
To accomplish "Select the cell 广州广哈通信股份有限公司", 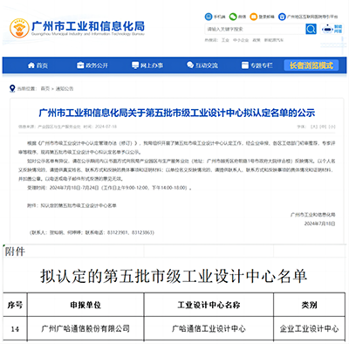I will pos(86,328).
